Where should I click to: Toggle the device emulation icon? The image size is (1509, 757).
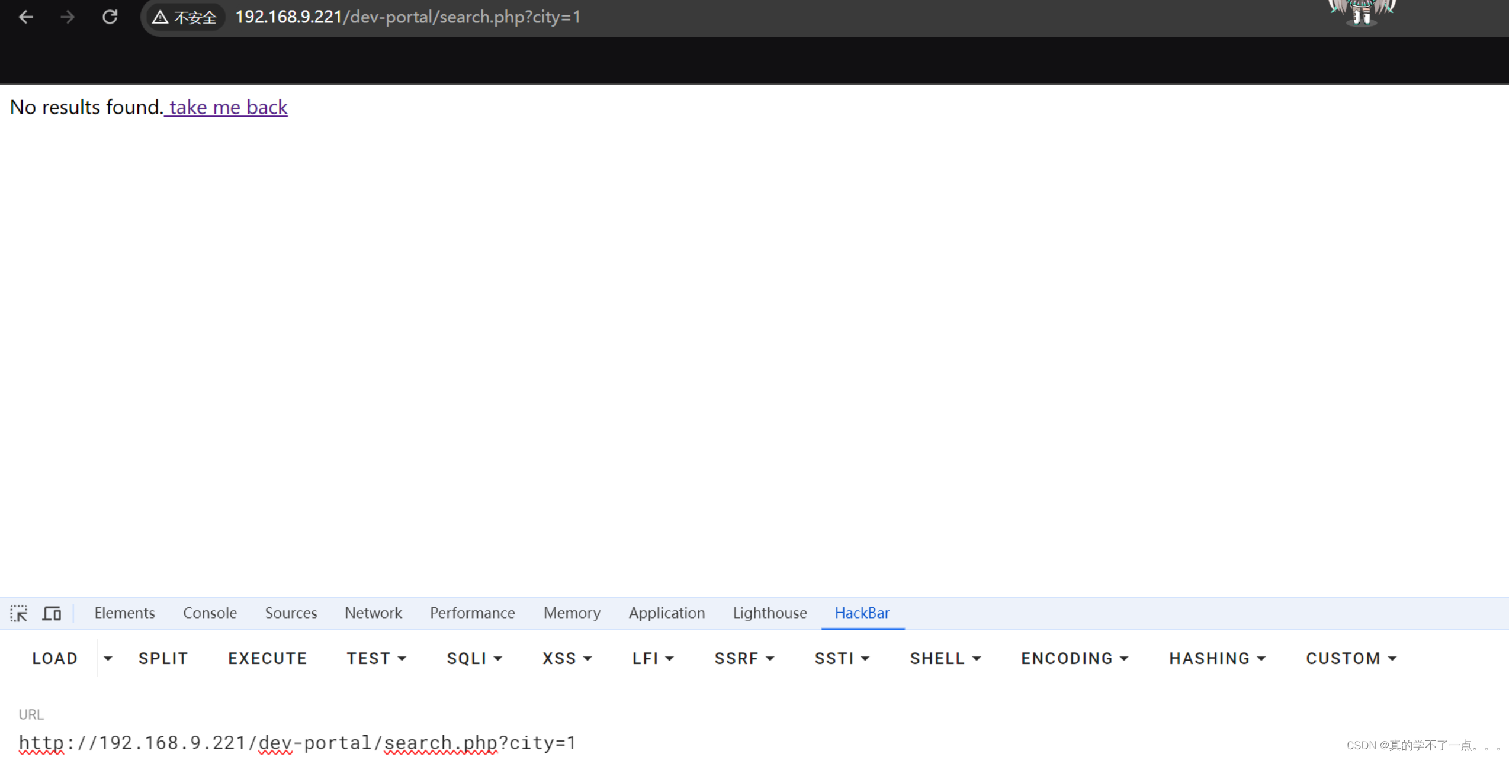point(51,613)
